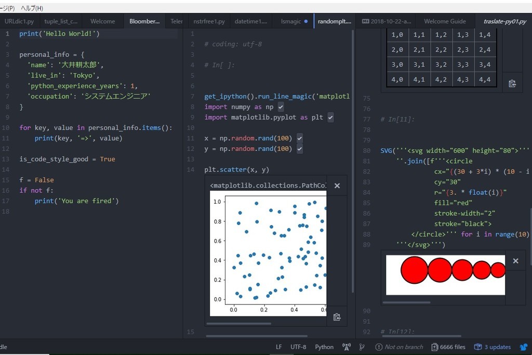Click line number 80 in the right pane gutter
The height and width of the screenshot is (355, 532).
coord(366,151)
